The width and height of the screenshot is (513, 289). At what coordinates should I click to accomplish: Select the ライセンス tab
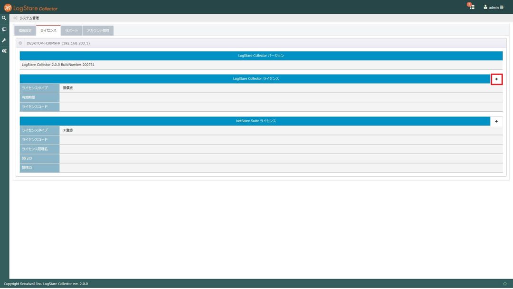[48, 30]
